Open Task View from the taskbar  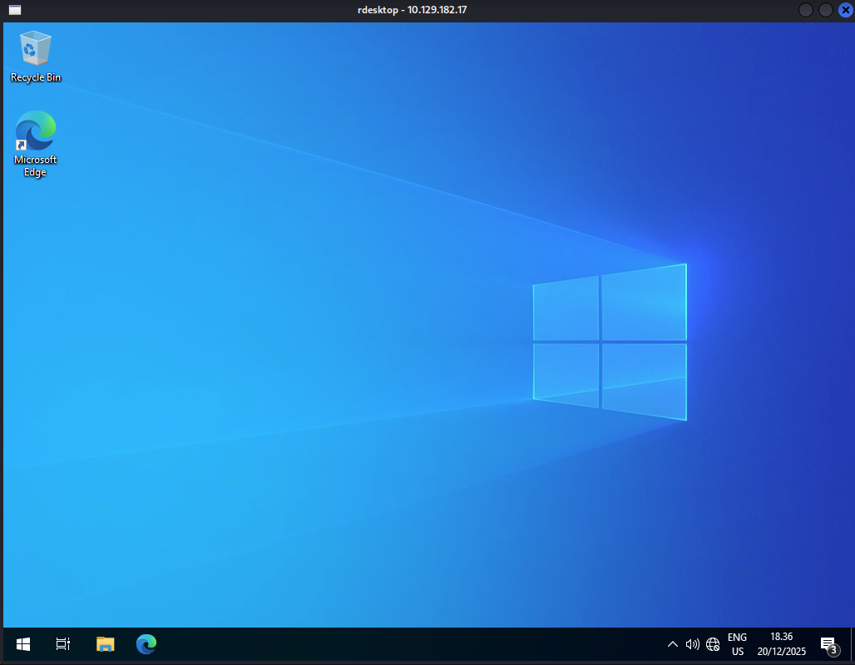63,644
